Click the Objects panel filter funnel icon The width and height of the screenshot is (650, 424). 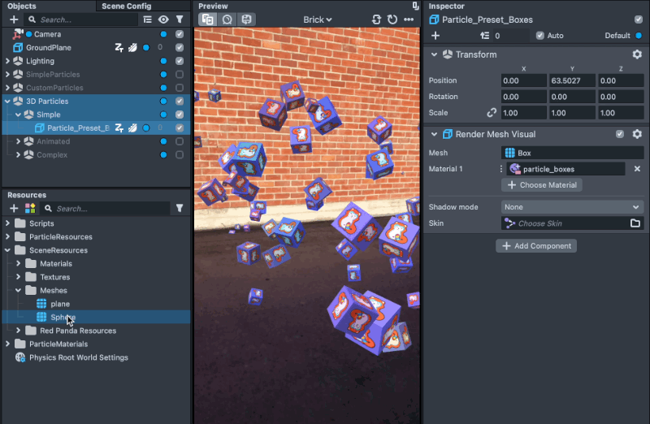180,19
